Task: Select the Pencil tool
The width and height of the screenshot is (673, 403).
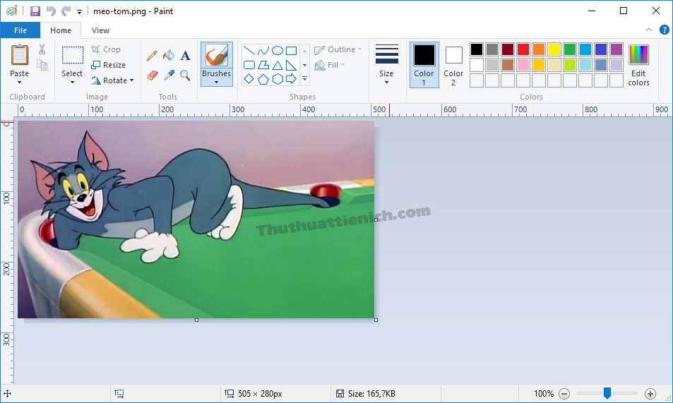Action: [x=152, y=56]
